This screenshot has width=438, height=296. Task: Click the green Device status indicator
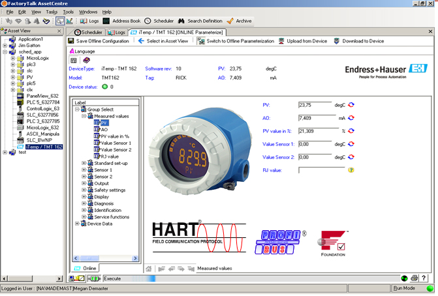105,87
